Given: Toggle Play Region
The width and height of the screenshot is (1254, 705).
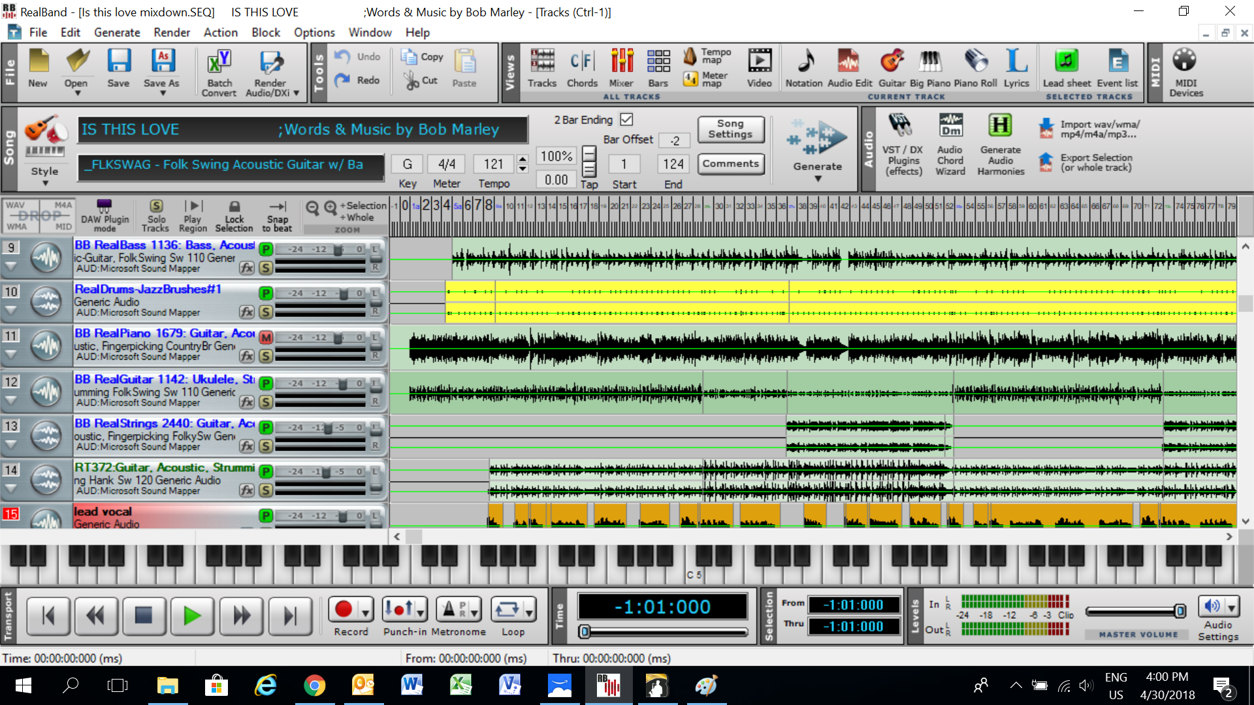Looking at the screenshot, I should coord(193,216).
